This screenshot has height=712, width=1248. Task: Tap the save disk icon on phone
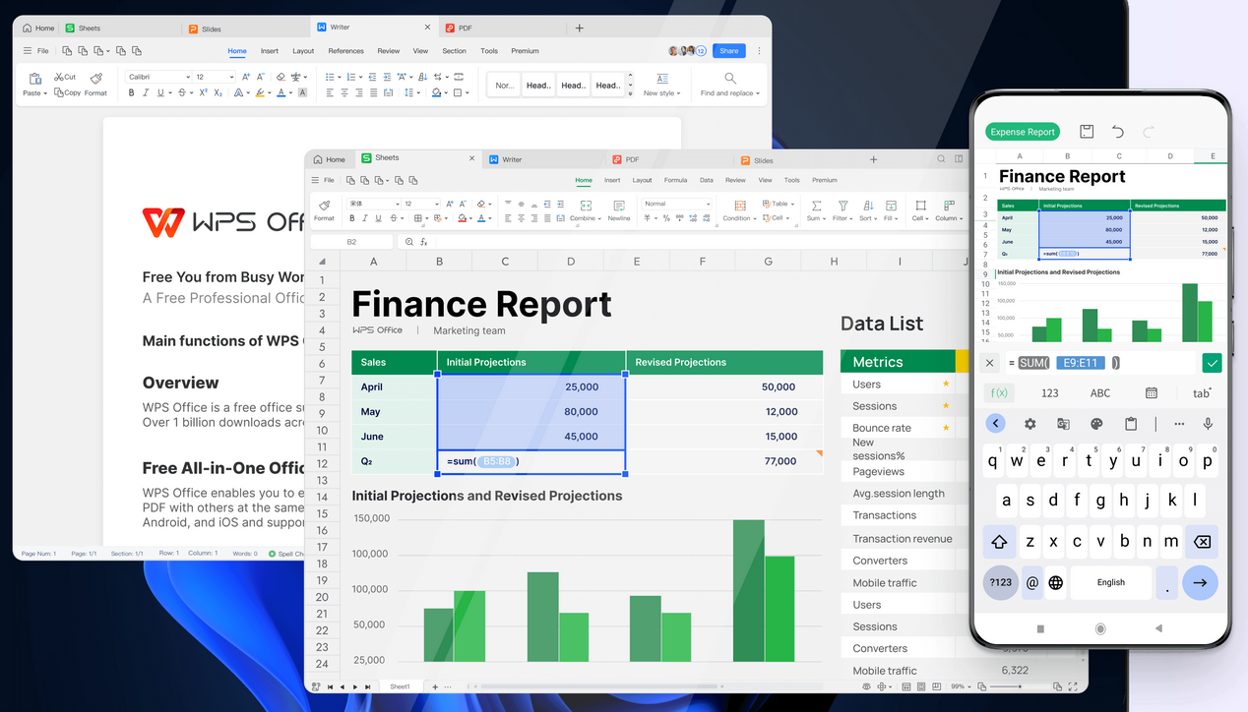1087,132
